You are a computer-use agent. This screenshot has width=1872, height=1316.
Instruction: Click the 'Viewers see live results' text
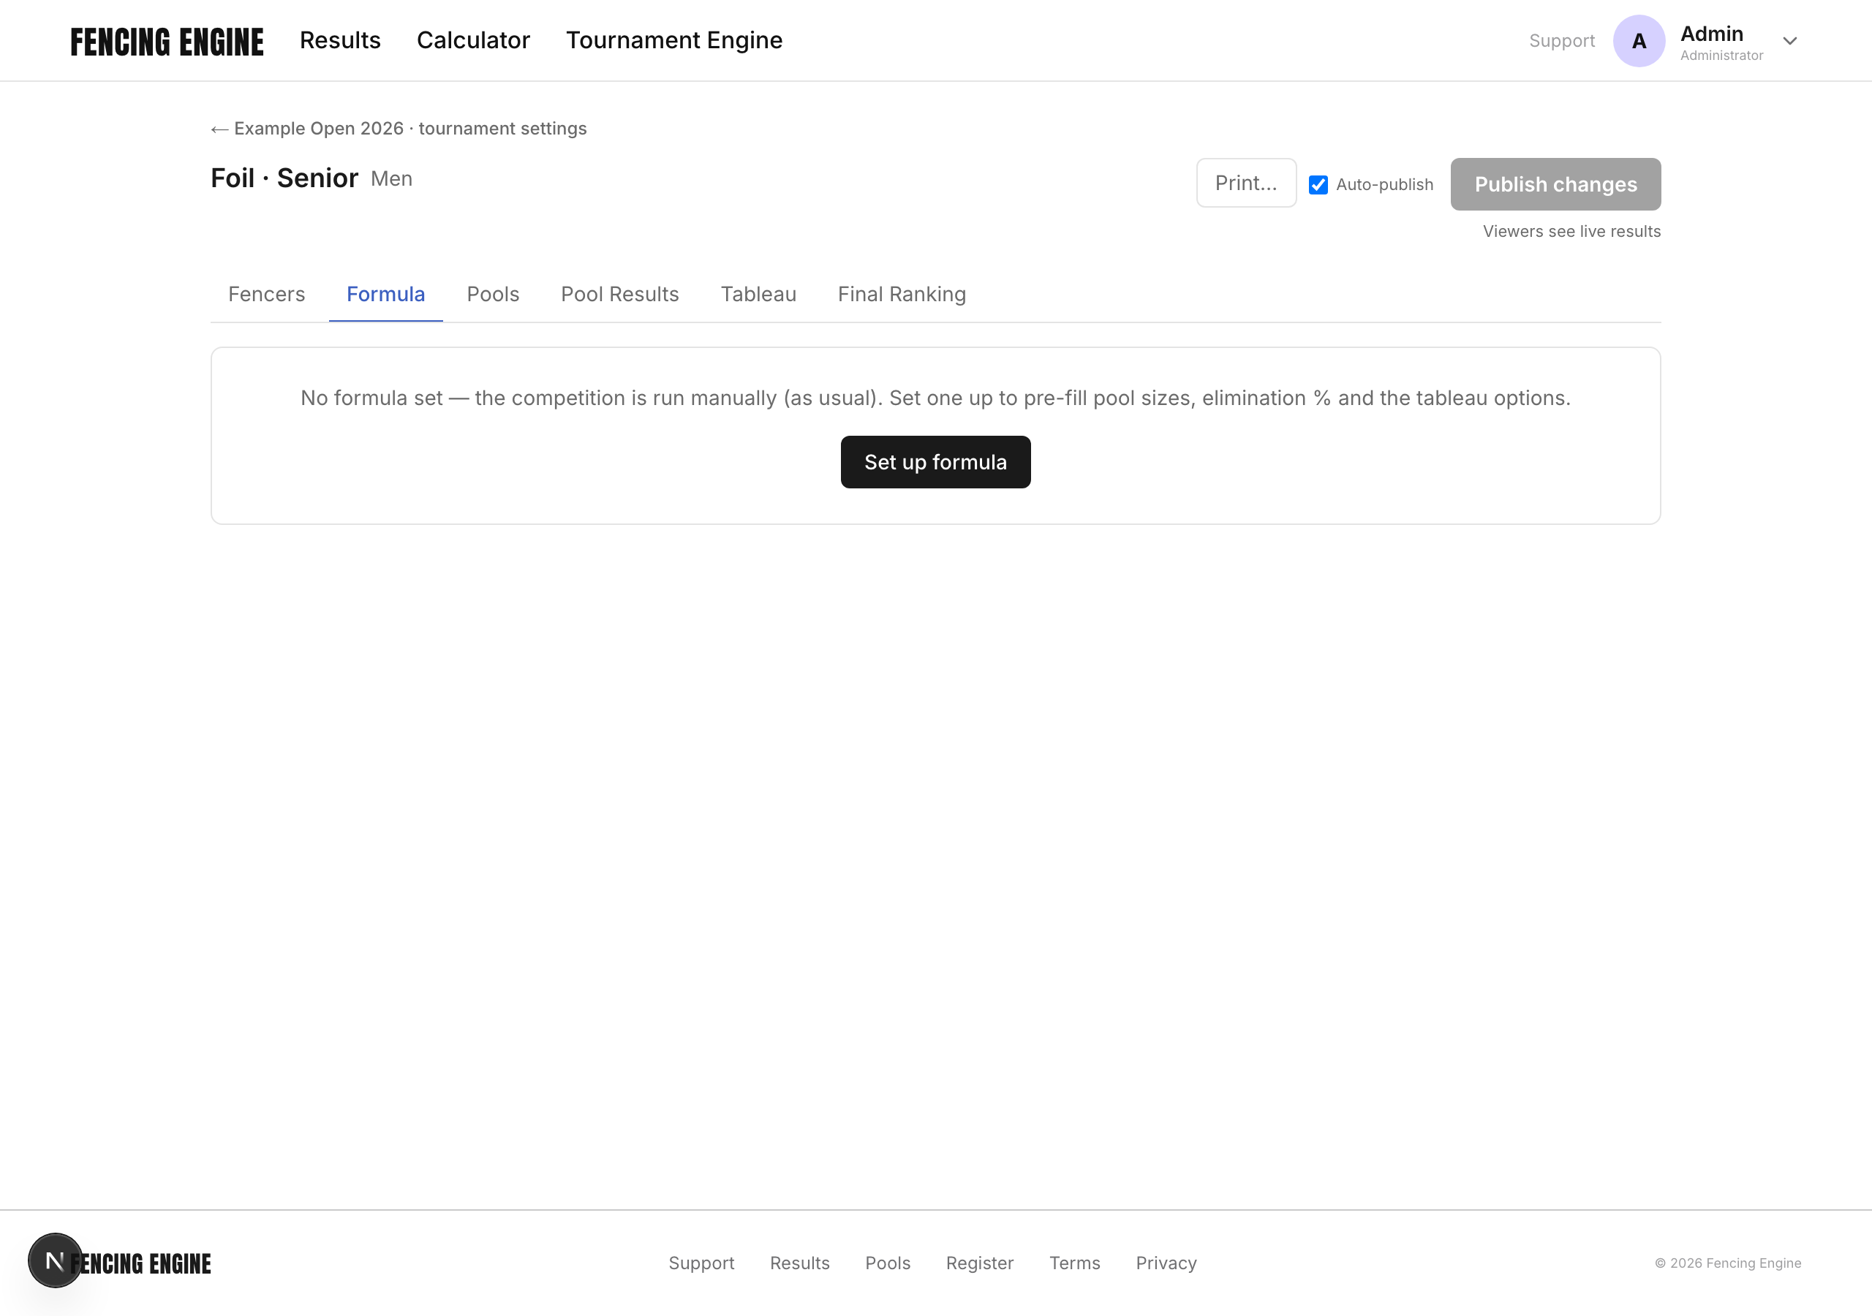pyautogui.click(x=1571, y=232)
